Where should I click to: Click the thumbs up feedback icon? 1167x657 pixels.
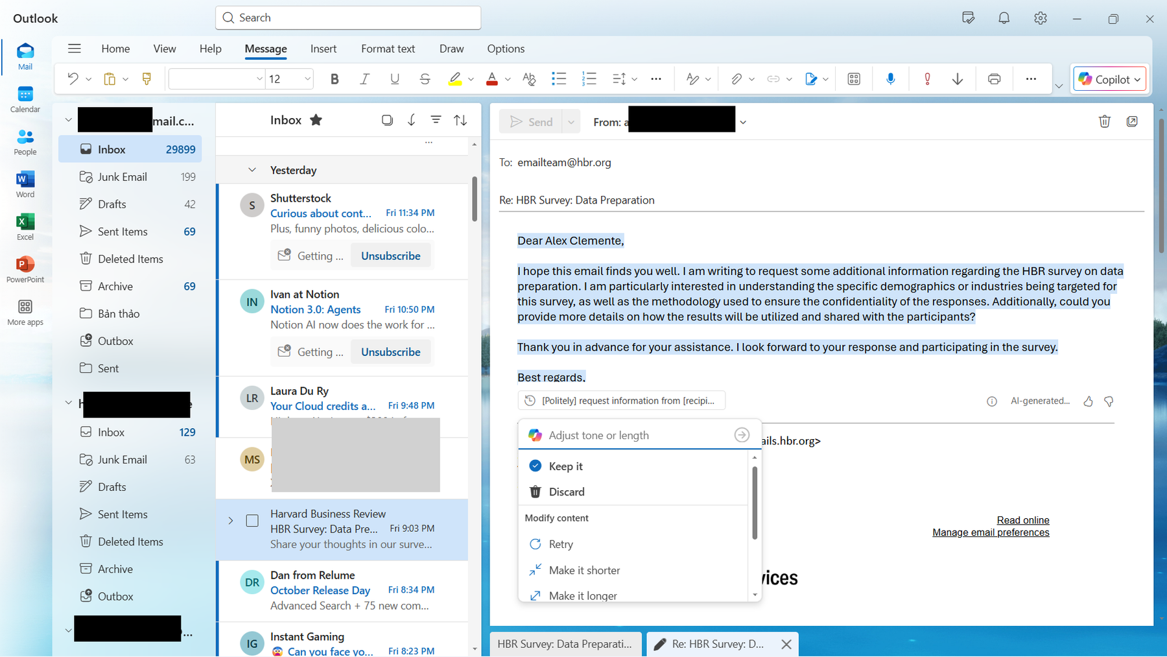(1088, 401)
